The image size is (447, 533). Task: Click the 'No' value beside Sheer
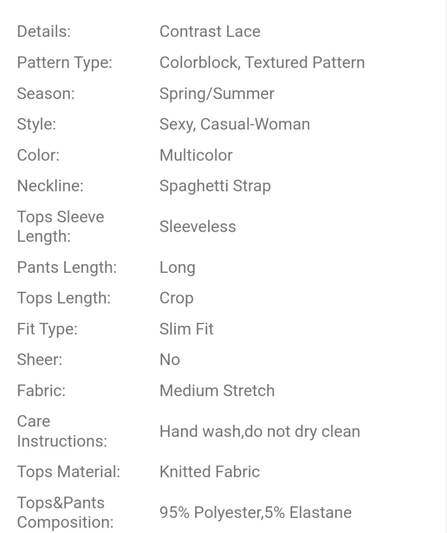pyautogui.click(x=169, y=360)
